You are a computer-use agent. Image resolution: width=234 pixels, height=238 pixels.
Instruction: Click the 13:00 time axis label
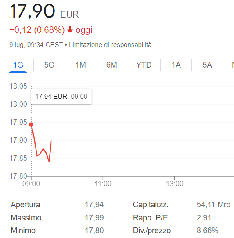pos(175,184)
